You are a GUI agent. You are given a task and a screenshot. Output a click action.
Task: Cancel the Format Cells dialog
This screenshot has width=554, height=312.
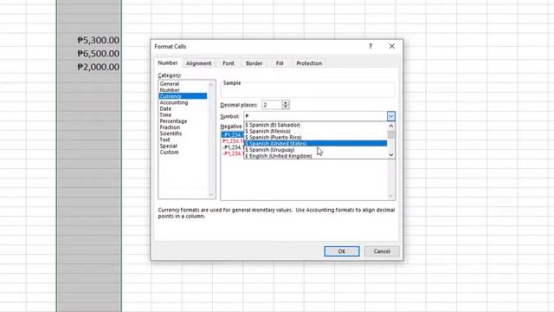click(x=382, y=251)
